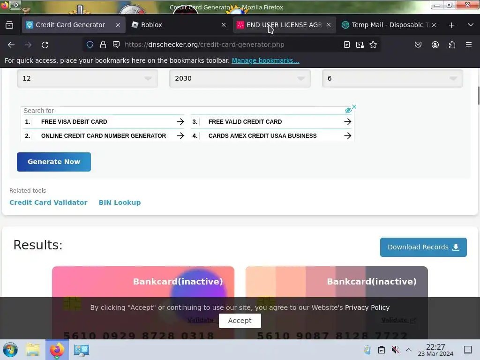Open site permissions icon in address bar

(116, 45)
